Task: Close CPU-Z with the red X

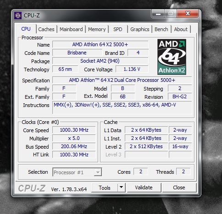Action: tap(188, 14)
